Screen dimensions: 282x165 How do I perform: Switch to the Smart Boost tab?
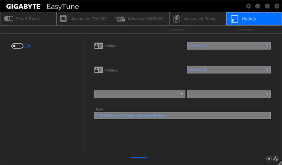29,19
